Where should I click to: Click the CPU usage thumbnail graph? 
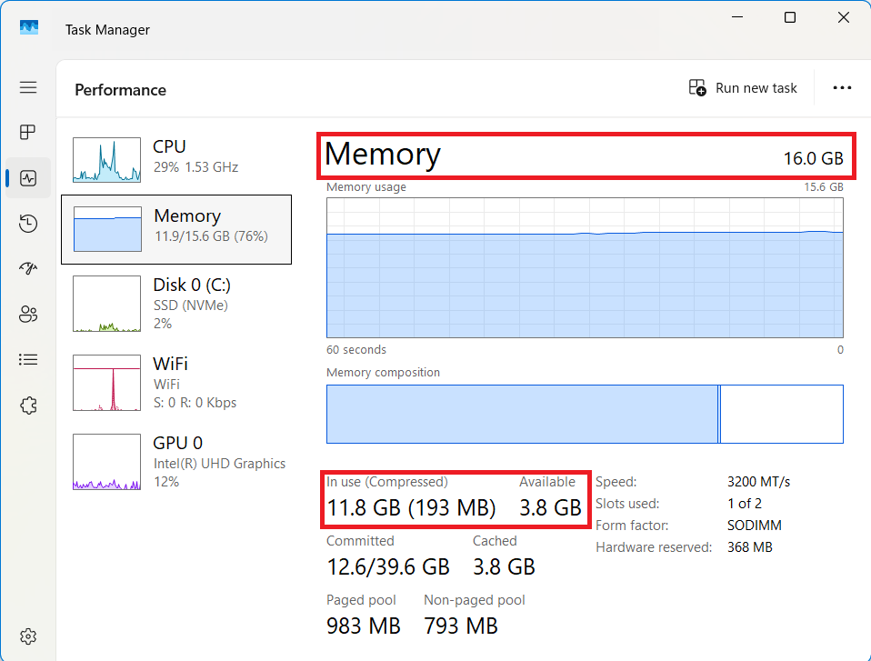point(107,160)
